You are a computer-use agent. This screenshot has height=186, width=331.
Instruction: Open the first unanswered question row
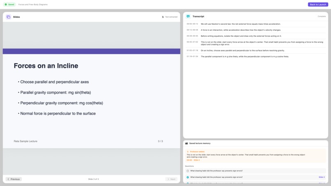coord(255,171)
